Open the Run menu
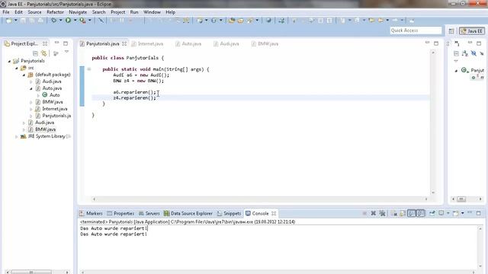Viewport: 488px width, 274px height. click(134, 12)
